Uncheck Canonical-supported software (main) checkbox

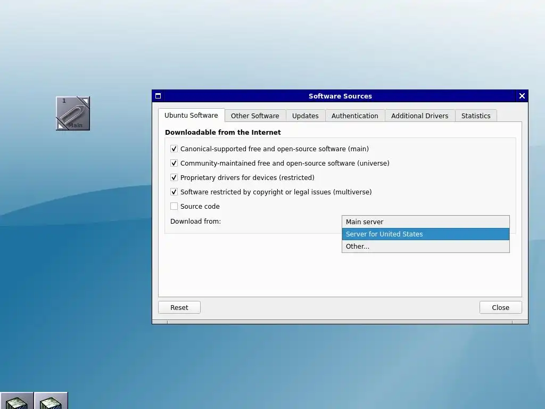coord(174,149)
